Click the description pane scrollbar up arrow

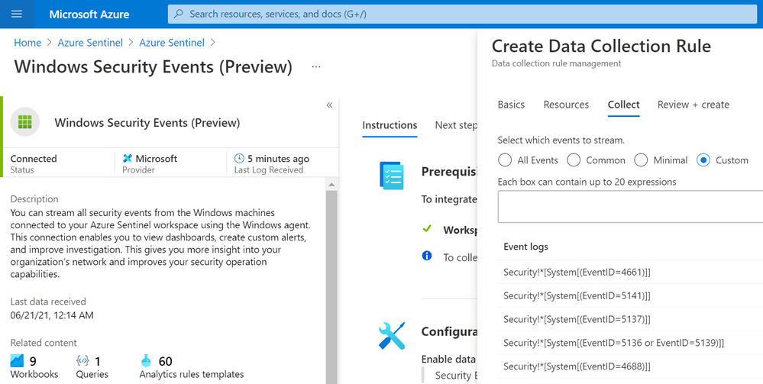[x=331, y=185]
